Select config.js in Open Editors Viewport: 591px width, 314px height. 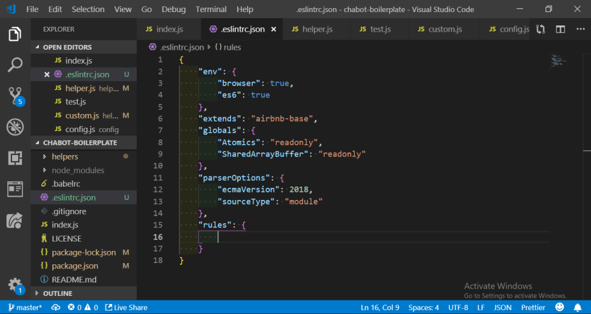84,129
